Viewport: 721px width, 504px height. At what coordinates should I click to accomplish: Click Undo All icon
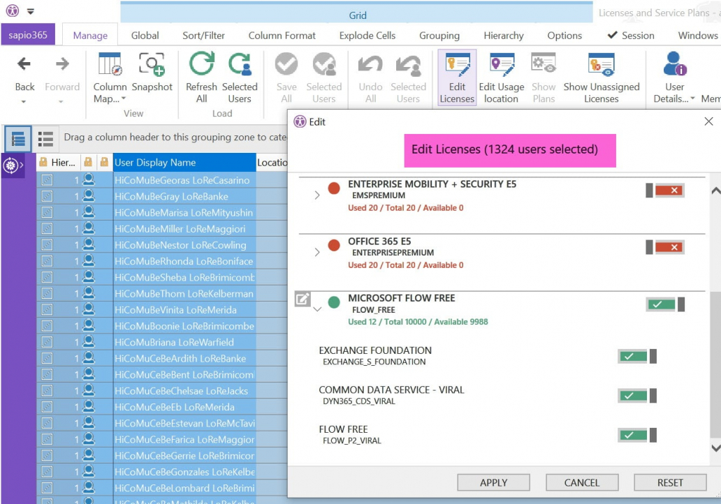(370, 64)
